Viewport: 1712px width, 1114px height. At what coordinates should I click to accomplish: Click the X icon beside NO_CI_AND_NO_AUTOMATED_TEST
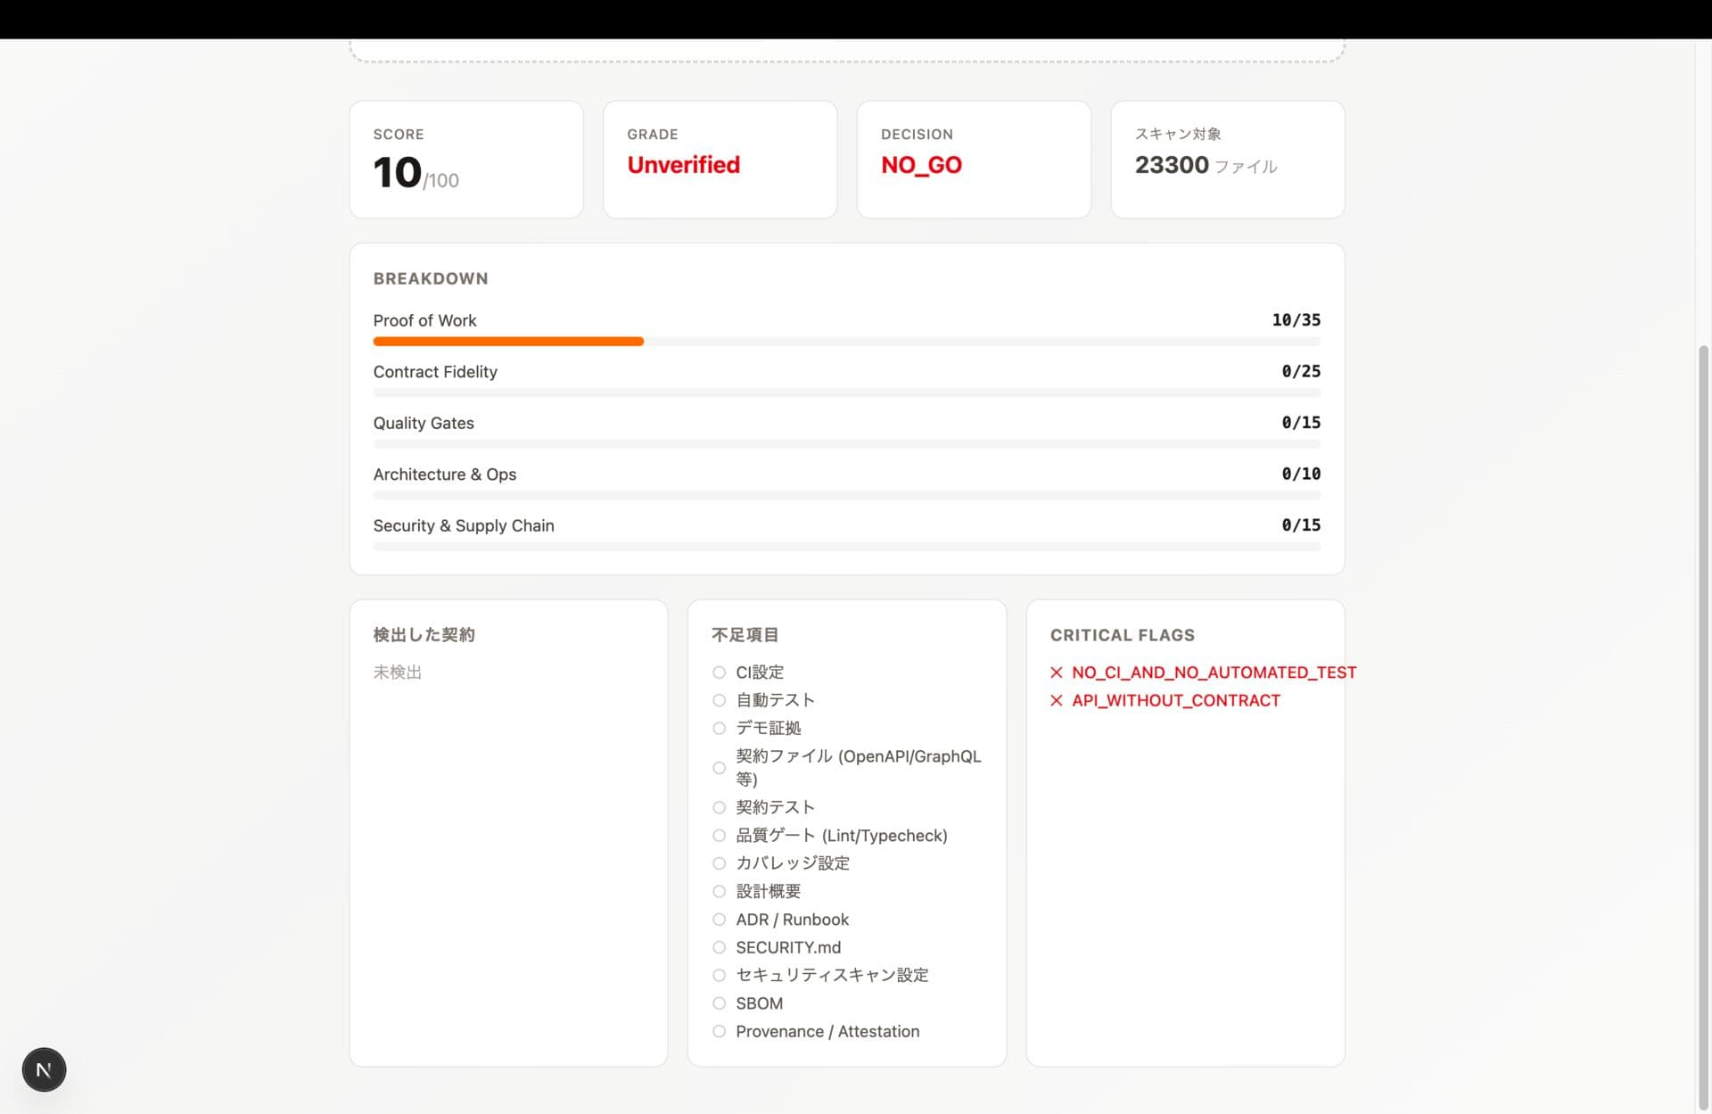(1057, 673)
